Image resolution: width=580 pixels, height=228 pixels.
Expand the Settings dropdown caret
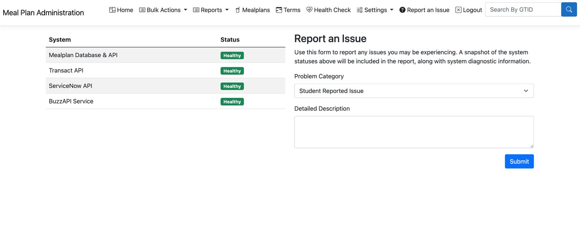(x=391, y=10)
